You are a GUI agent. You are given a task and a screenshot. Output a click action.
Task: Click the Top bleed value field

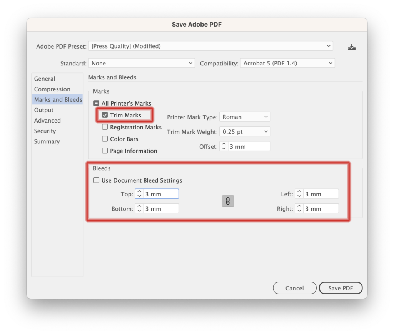pyautogui.click(x=161, y=194)
